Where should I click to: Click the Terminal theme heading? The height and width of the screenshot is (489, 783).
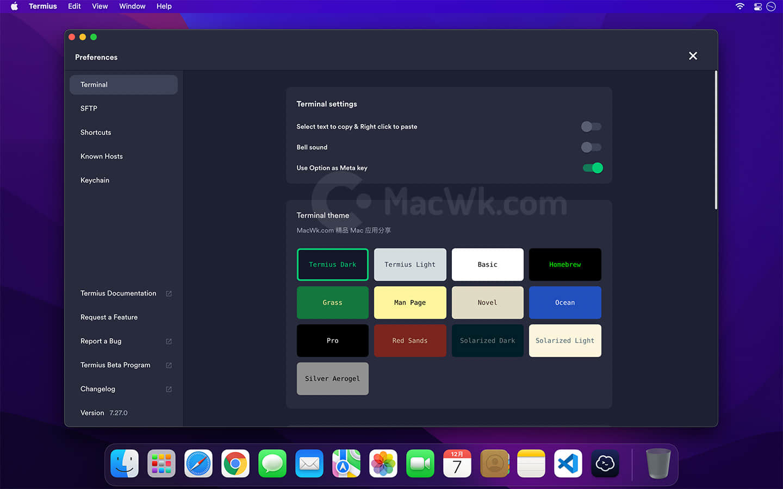click(323, 215)
